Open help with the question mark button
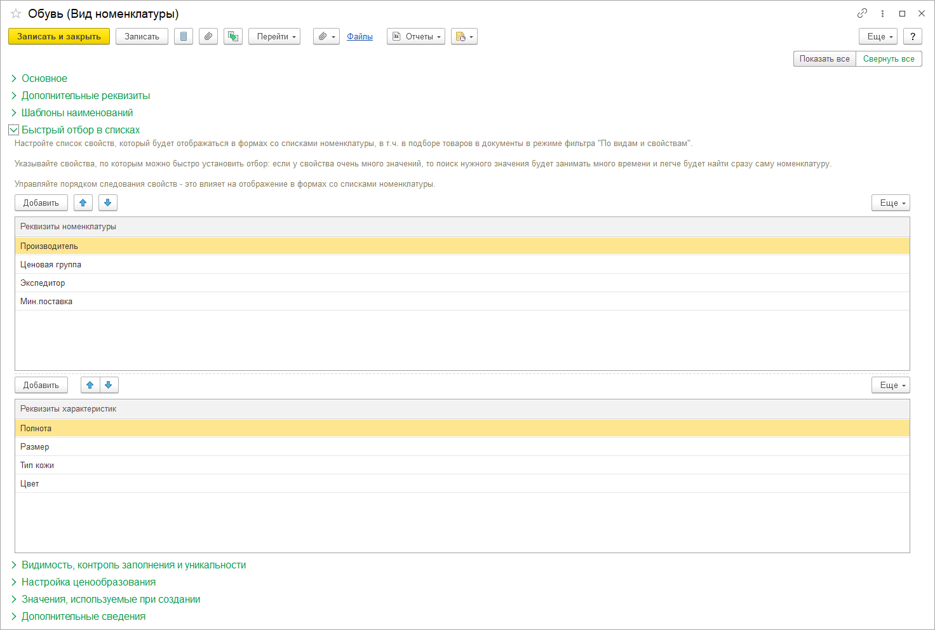Image resolution: width=935 pixels, height=630 pixels. pos(913,37)
